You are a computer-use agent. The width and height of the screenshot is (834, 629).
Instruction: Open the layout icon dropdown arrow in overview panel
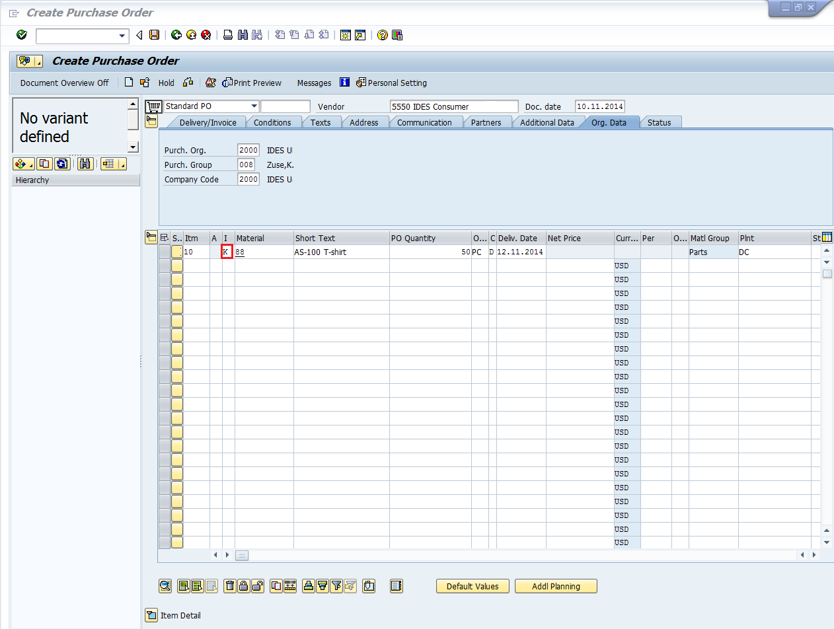[x=122, y=164]
